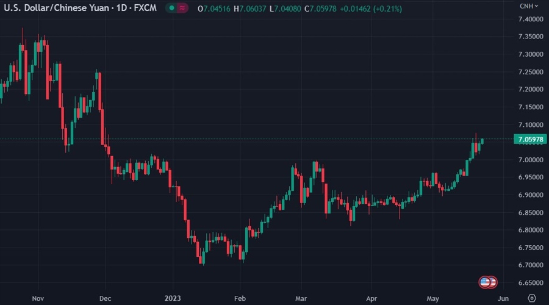Viewport: 549px width, 305px height.
Task: Open the CNH currency dropdown
Action: 529,6
